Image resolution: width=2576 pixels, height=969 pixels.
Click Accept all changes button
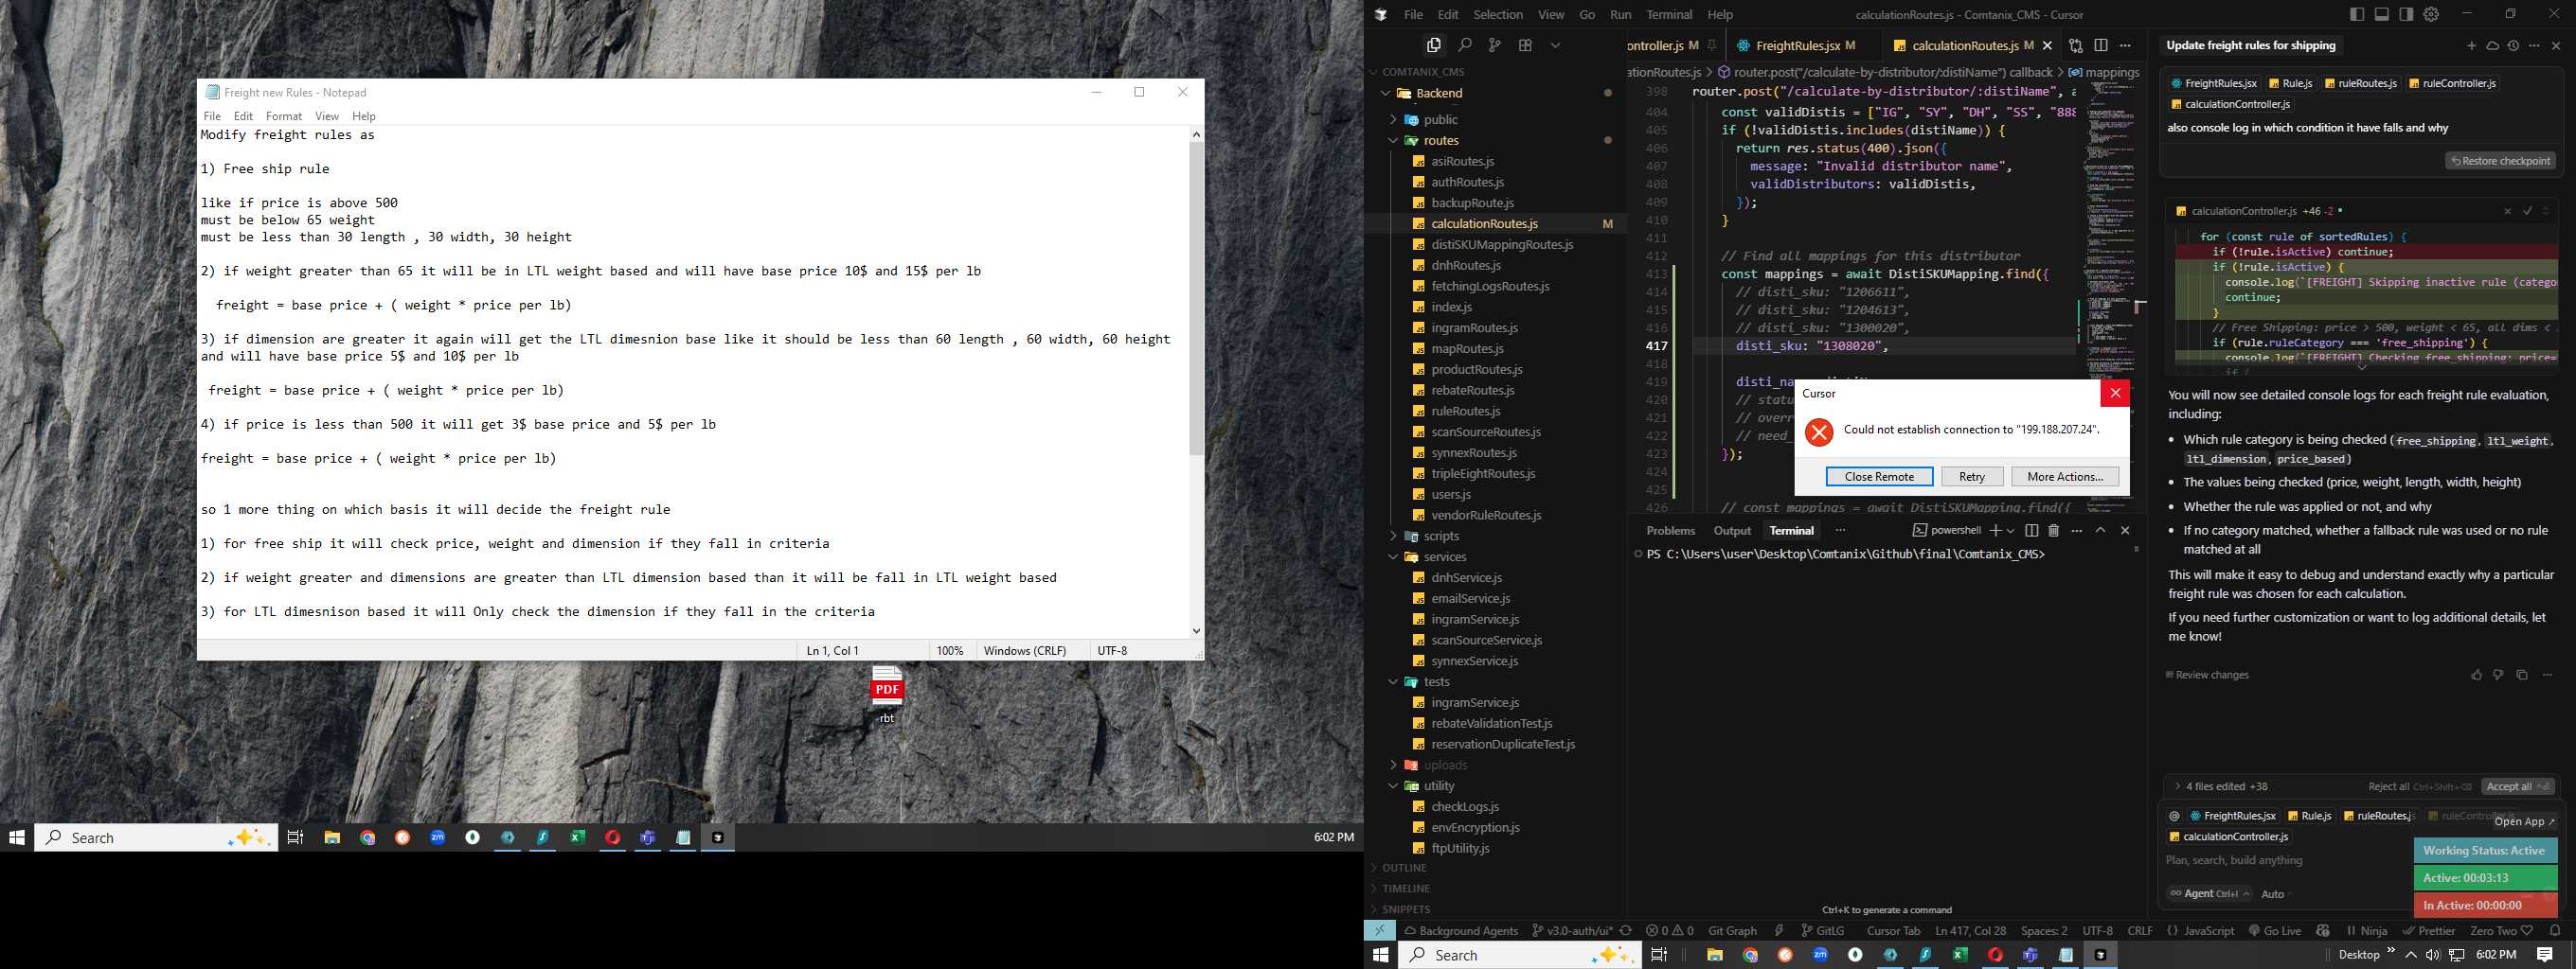point(2517,786)
